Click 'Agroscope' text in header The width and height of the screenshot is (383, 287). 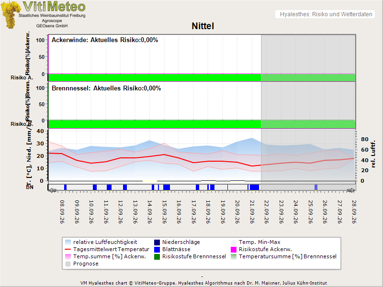[x=52, y=21]
